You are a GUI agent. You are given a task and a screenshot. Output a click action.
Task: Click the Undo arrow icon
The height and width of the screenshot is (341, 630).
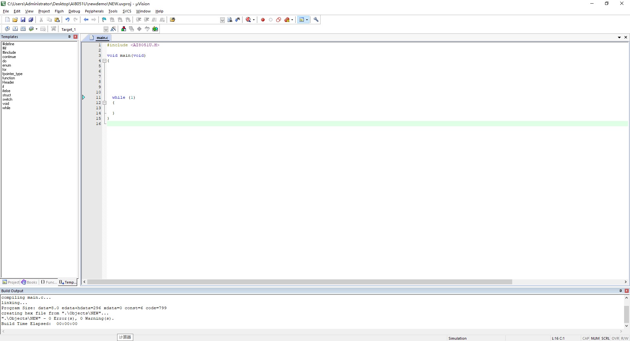click(x=67, y=20)
